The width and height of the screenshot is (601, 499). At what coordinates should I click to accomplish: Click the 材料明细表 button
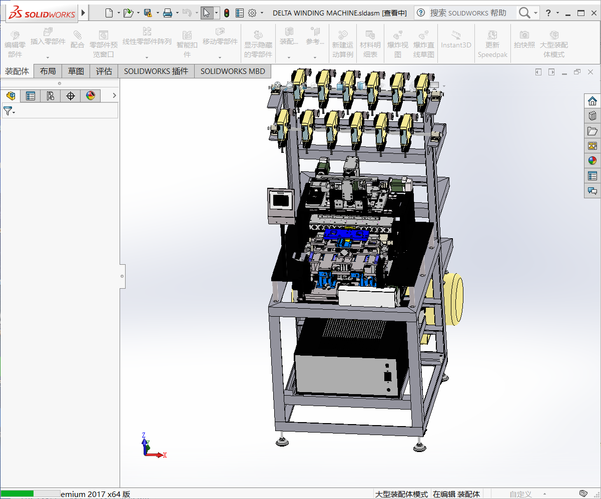click(370, 43)
